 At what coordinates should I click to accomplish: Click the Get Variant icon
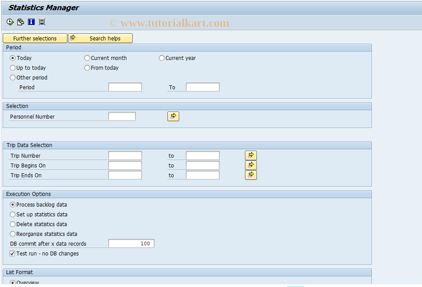(20, 22)
